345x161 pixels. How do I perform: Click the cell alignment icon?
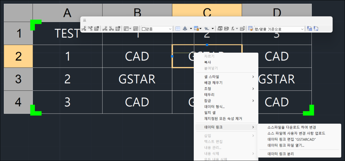[185, 29]
